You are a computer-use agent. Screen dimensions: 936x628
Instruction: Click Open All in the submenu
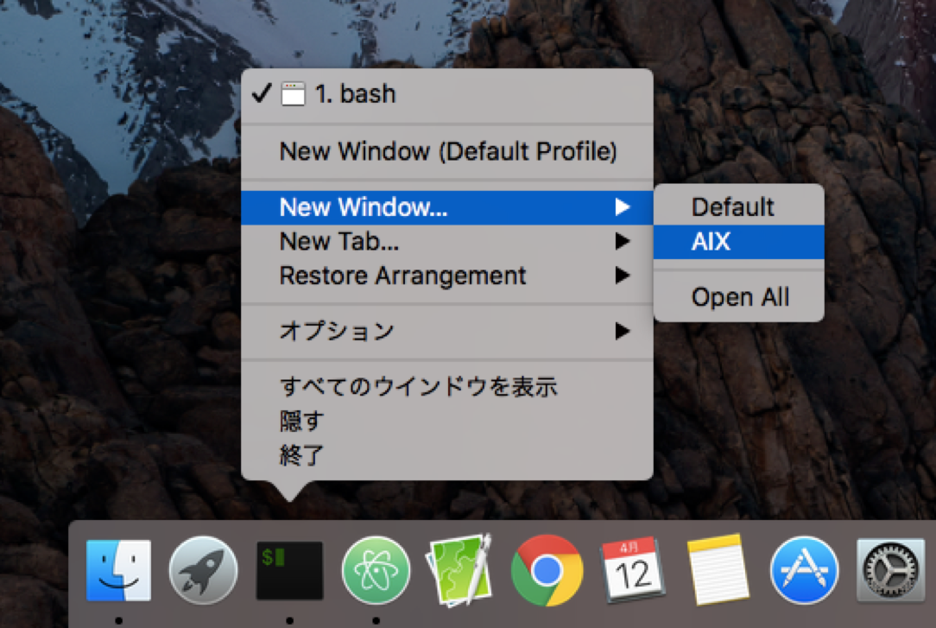(x=740, y=296)
